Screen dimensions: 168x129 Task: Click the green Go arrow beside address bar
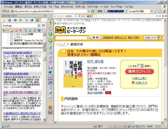(x=93, y=11)
